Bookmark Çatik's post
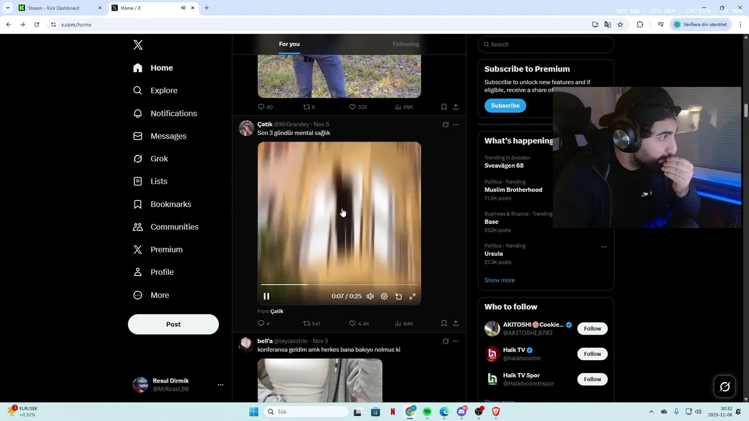The image size is (749, 421). (x=444, y=323)
